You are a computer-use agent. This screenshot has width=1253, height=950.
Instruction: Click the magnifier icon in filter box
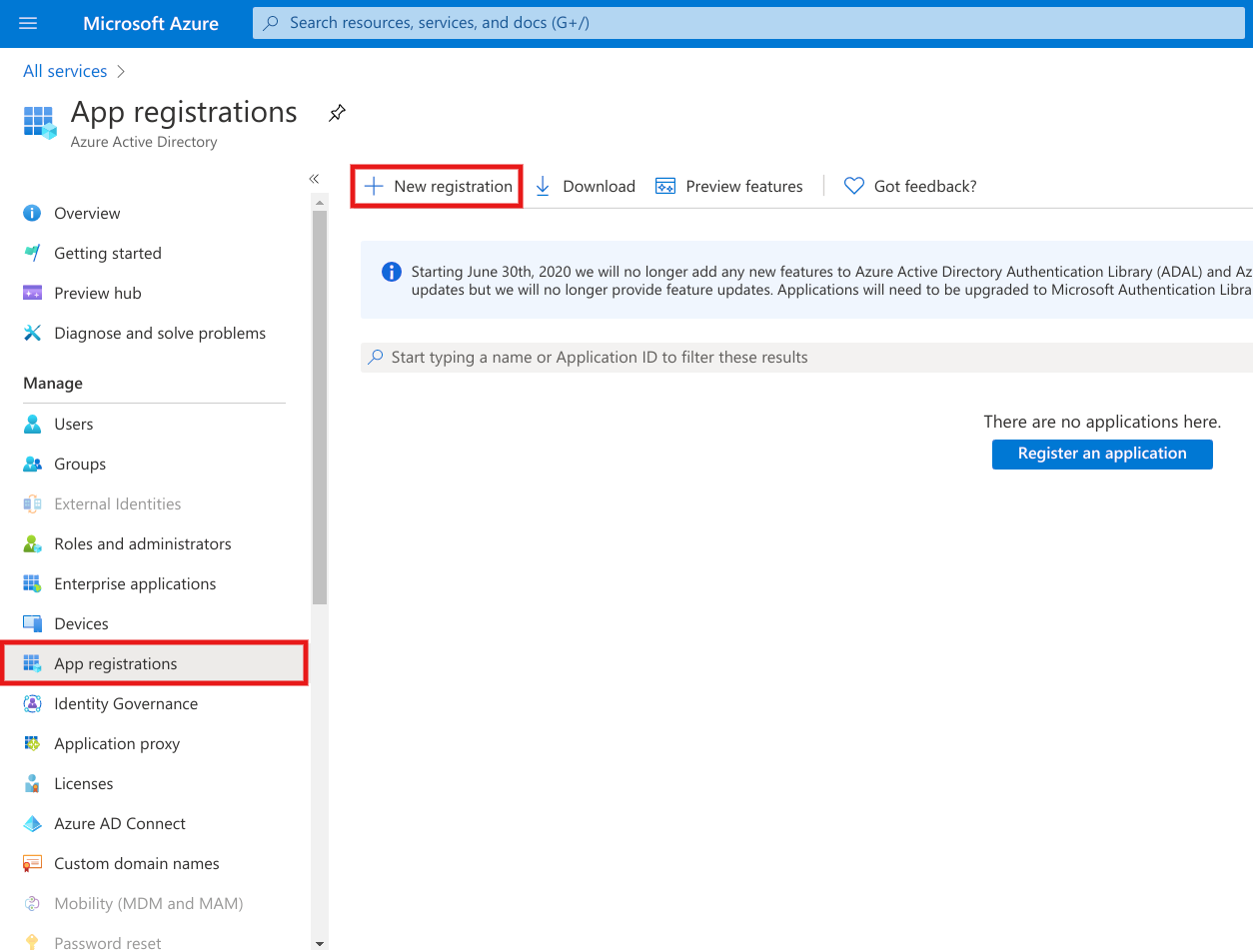tap(376, 357)
